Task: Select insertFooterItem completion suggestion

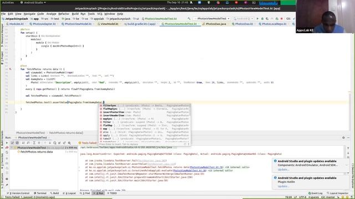Action: pos(144,112)
